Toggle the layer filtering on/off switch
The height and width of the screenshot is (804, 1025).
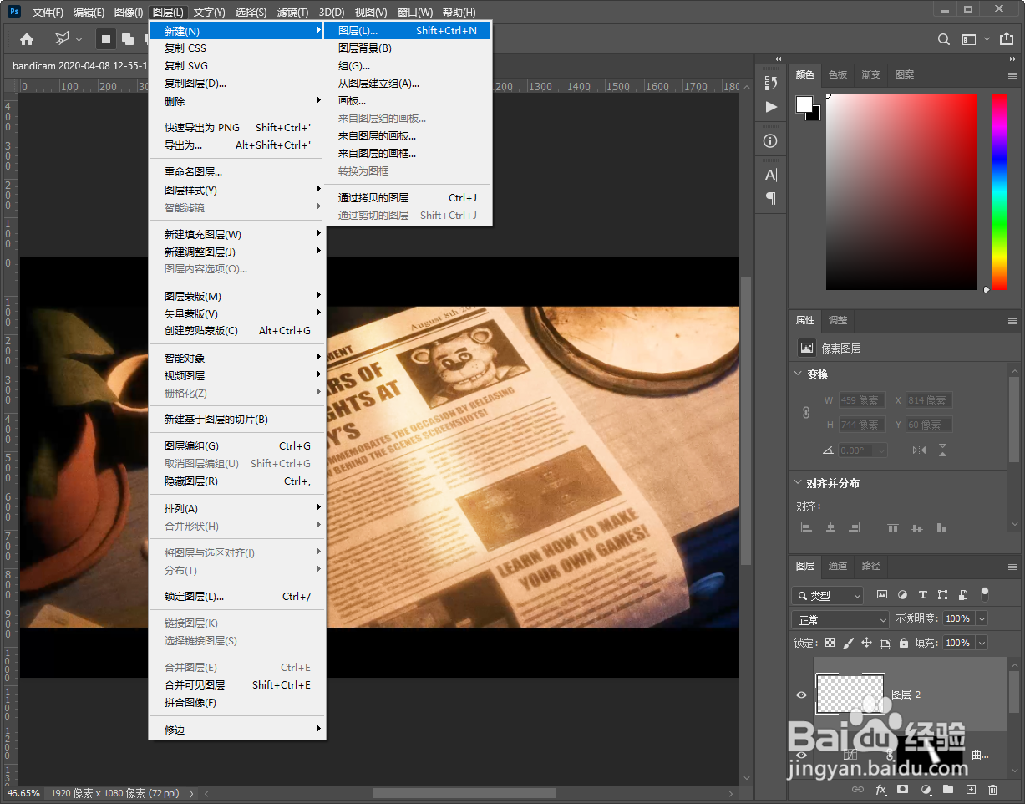985,594
